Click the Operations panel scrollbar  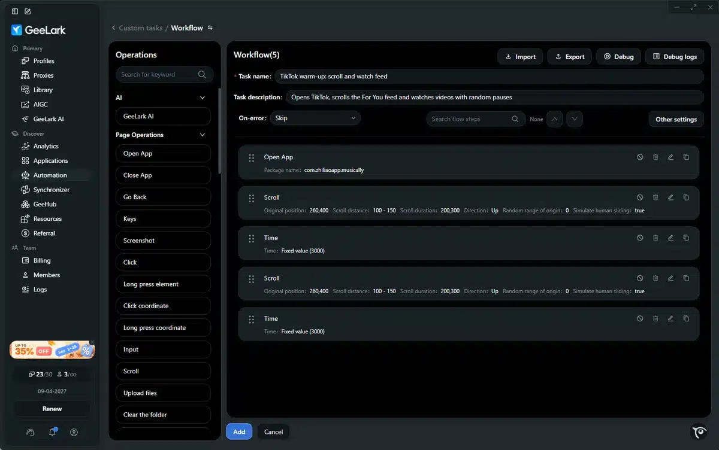coord(219,132)
